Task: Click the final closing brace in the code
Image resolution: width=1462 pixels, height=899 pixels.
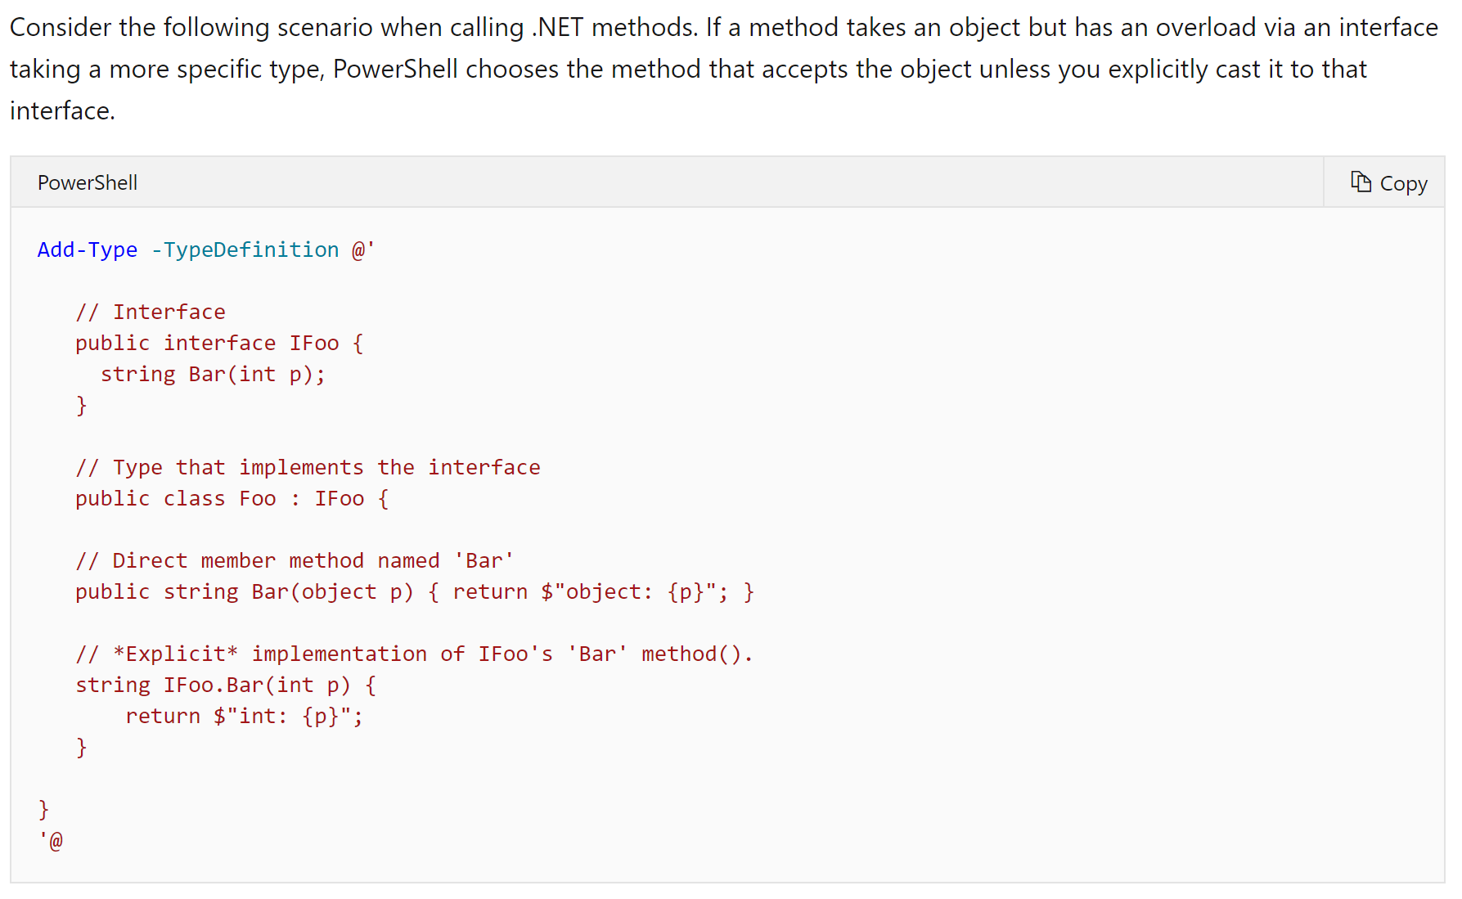Action: pyautogui.click(x=43, y=808)
